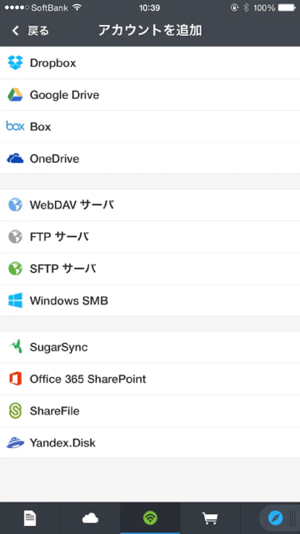Open the shopping cart store tab
300x534 pixels.
[x=210, y=518]
